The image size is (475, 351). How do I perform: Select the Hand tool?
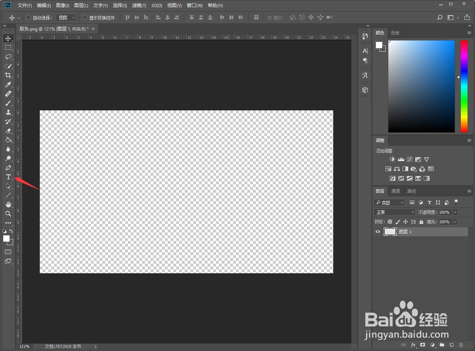(8, 204)
